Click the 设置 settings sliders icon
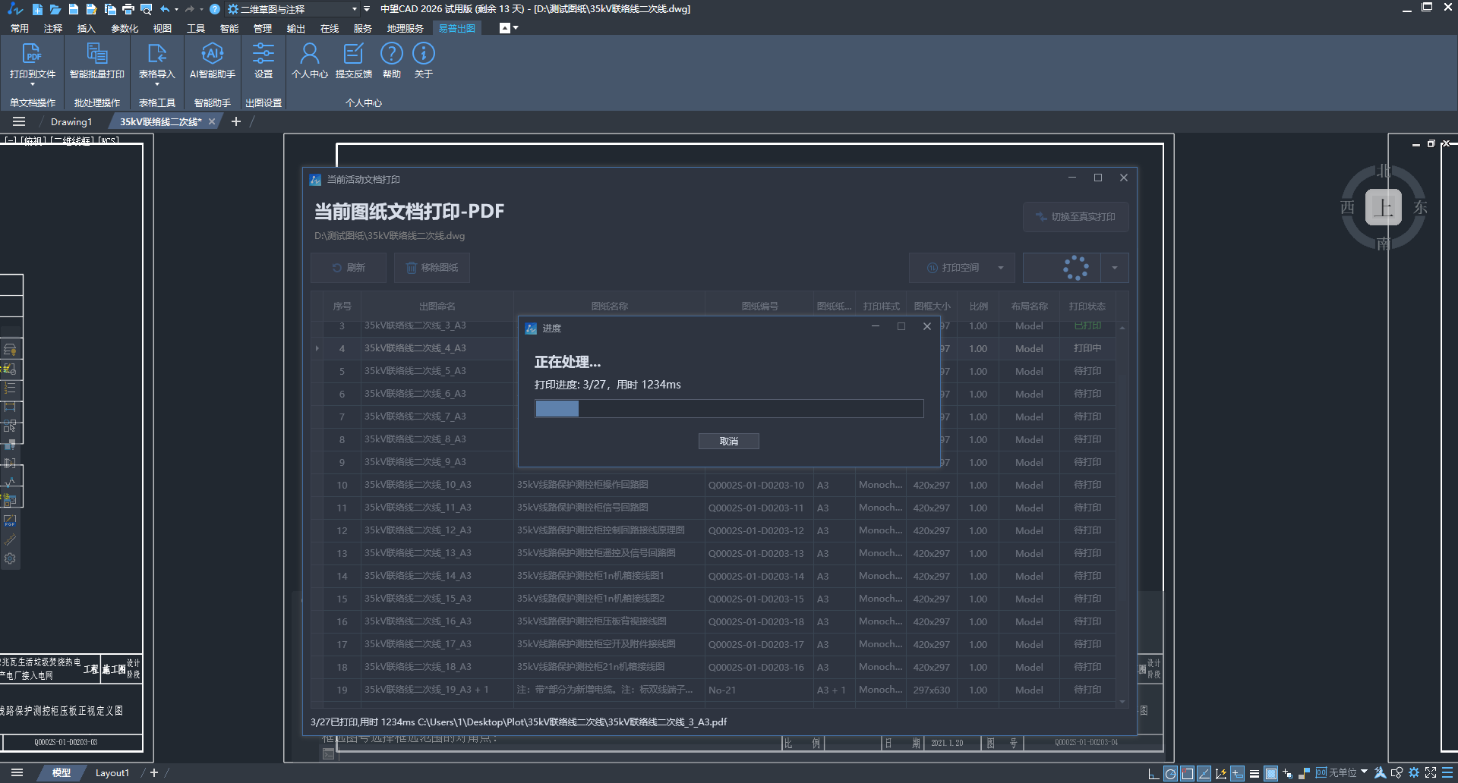1458x783 pixels. pyautogui.click(x=263, y=55)
